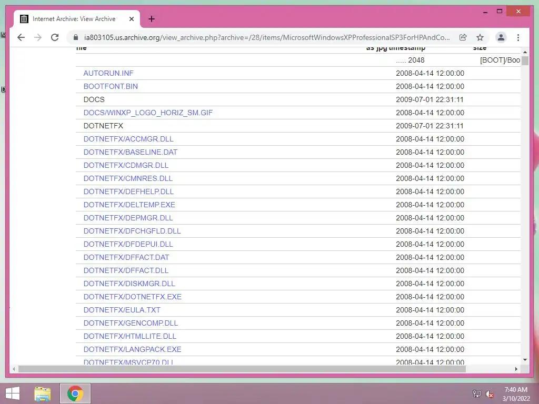539x404 pixels.
Task: Open DOTNETFX/DFCHGFLD.DLL link
Action: point(132,231)
